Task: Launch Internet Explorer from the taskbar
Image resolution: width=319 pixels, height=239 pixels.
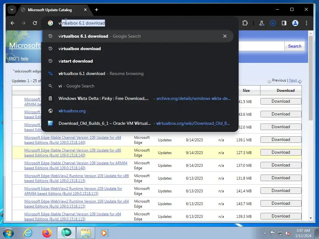Action: coord(27,233)
